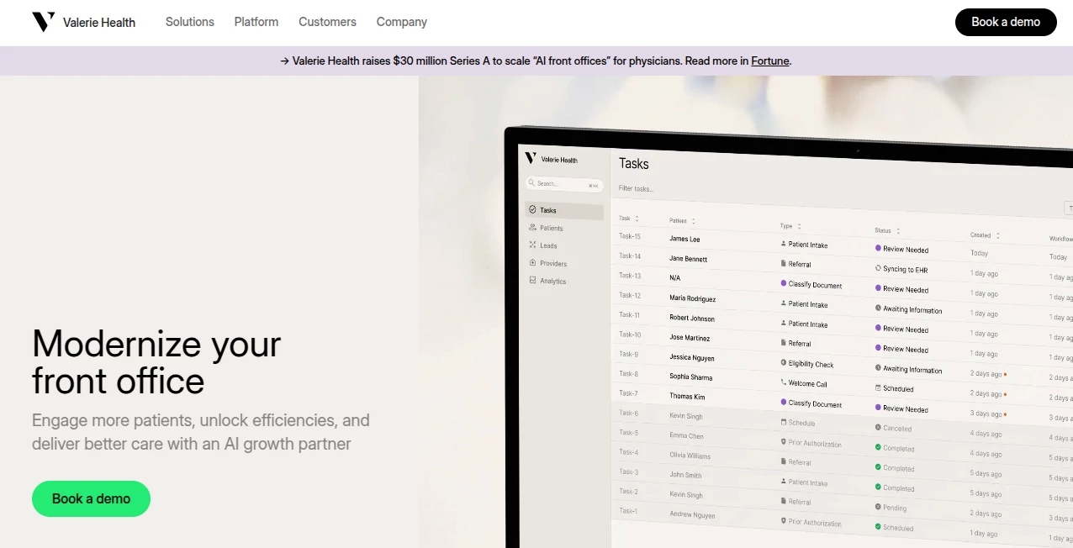Image resolution: width=1073 pixels, height=548 pixels.
Task: Click the Leads icon in the mockup sidebar
Action: click(x=532, y=245)
